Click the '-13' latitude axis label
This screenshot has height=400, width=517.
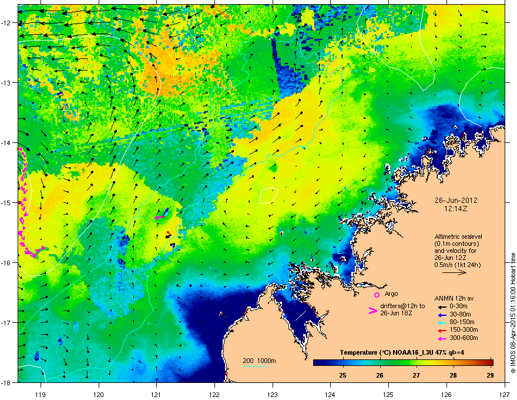pyautogui.click(x=7, y=82)
